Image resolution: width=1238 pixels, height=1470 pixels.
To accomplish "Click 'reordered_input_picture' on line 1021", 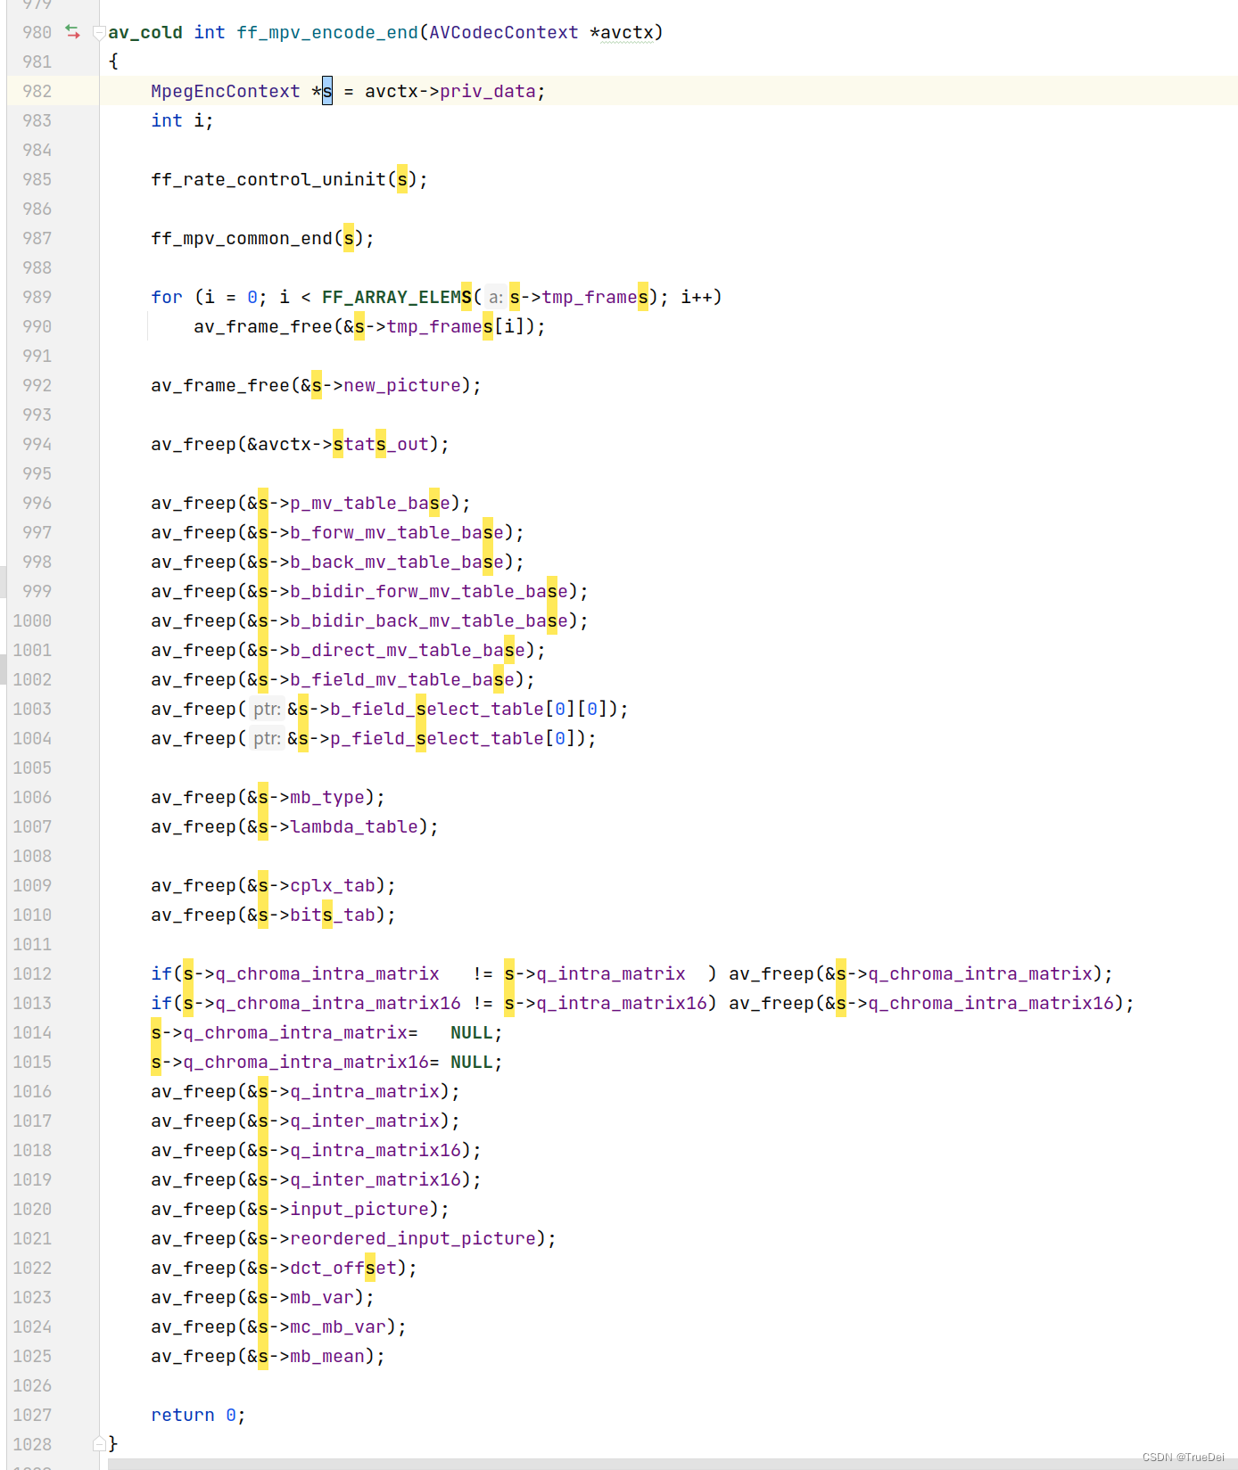I will pos(413,1238).
